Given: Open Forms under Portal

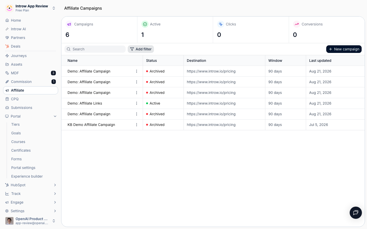Looking at the screenshot, I should coord(16,159).
